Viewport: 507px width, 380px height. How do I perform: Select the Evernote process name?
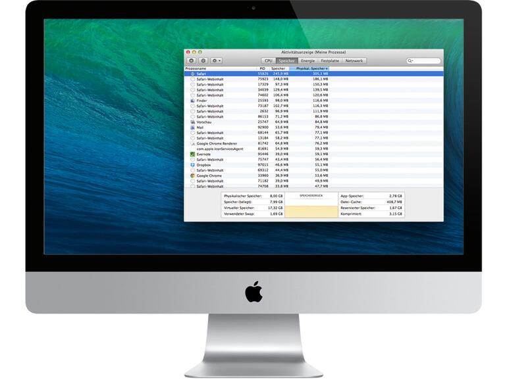203,154
